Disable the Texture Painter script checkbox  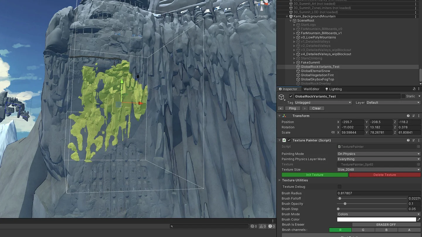pos(289,140)
